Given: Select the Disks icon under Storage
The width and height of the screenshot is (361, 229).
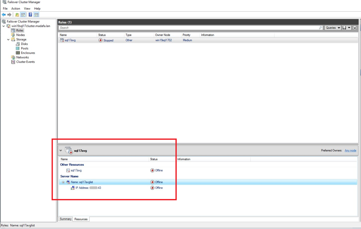Looking at the screenshot, I should pyautogui.click(x=18, y=44).
